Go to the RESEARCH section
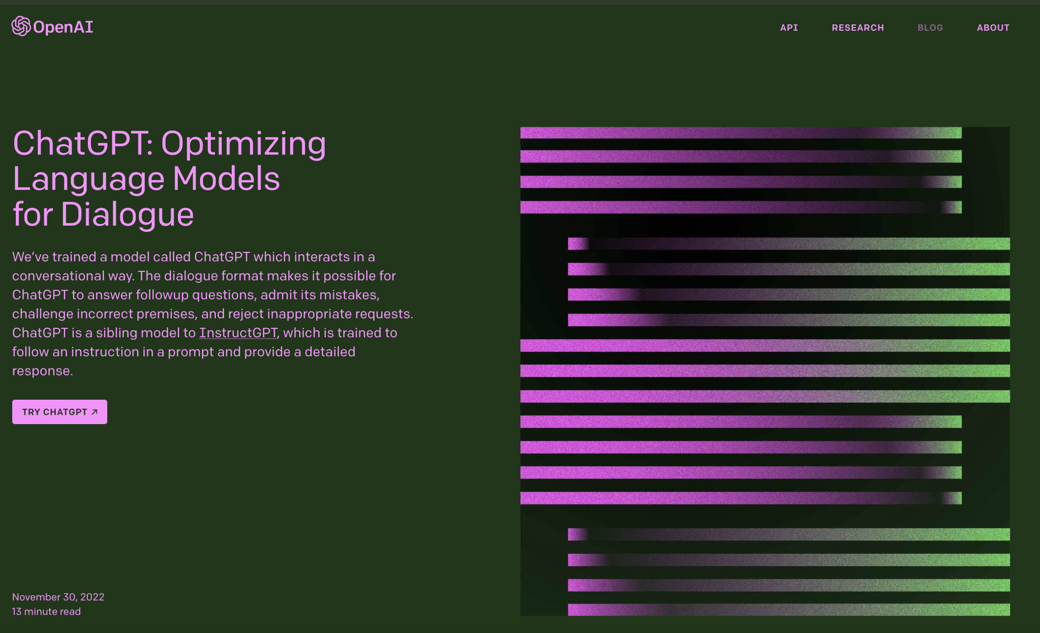The width and height of the screenshot is (1040, 633). click(x=858, y=28)
